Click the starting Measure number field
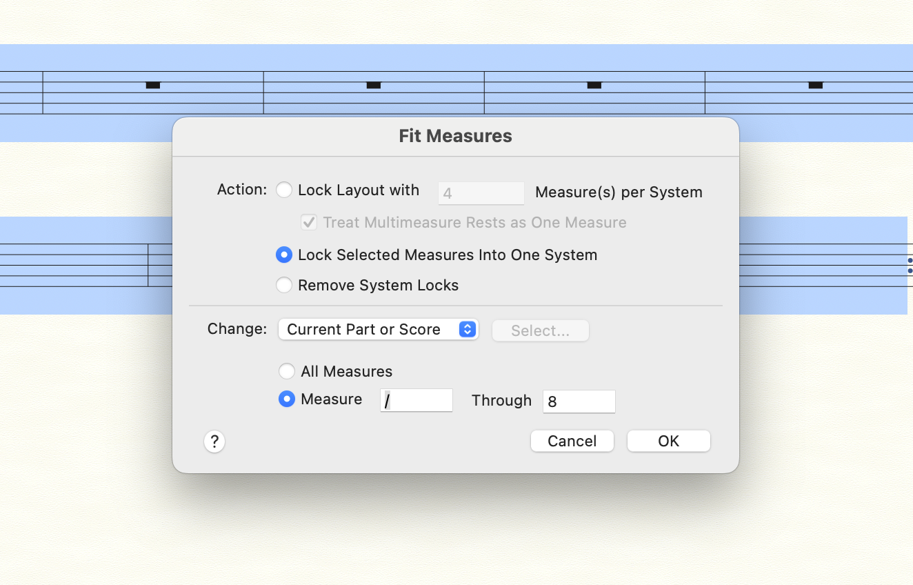 [417, 401]
